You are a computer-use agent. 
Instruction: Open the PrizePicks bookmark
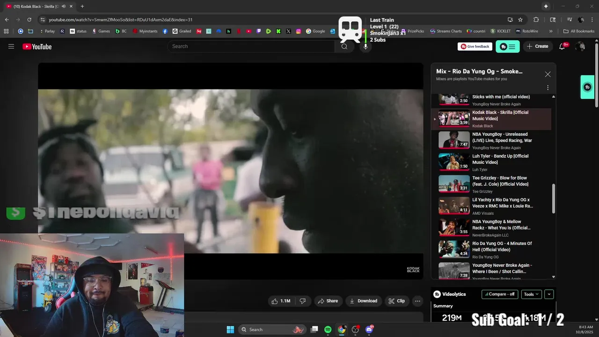point(412,31)
